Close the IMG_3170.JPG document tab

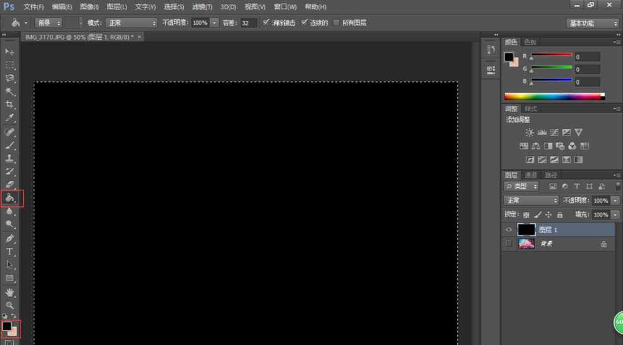(x=139, y=37)
